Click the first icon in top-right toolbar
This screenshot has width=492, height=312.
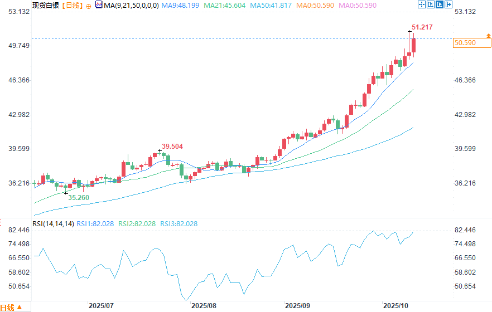tap(422, 5)
